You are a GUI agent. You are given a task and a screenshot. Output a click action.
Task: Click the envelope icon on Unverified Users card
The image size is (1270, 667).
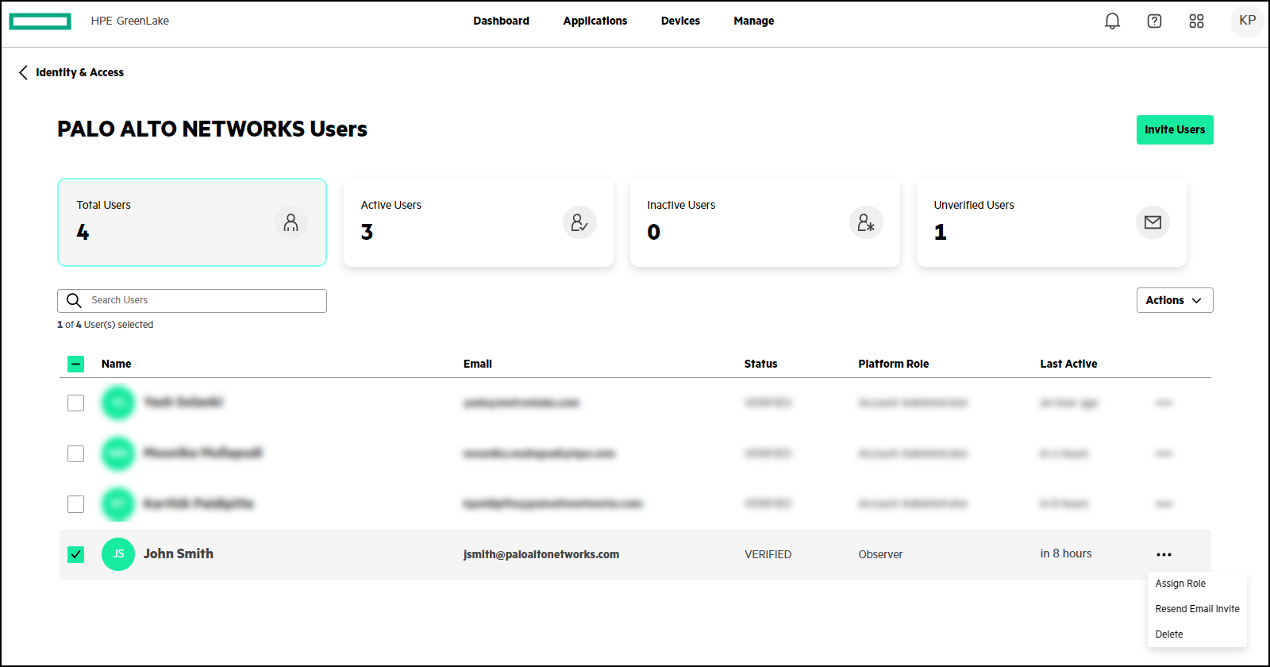(x=1153, y=222)
